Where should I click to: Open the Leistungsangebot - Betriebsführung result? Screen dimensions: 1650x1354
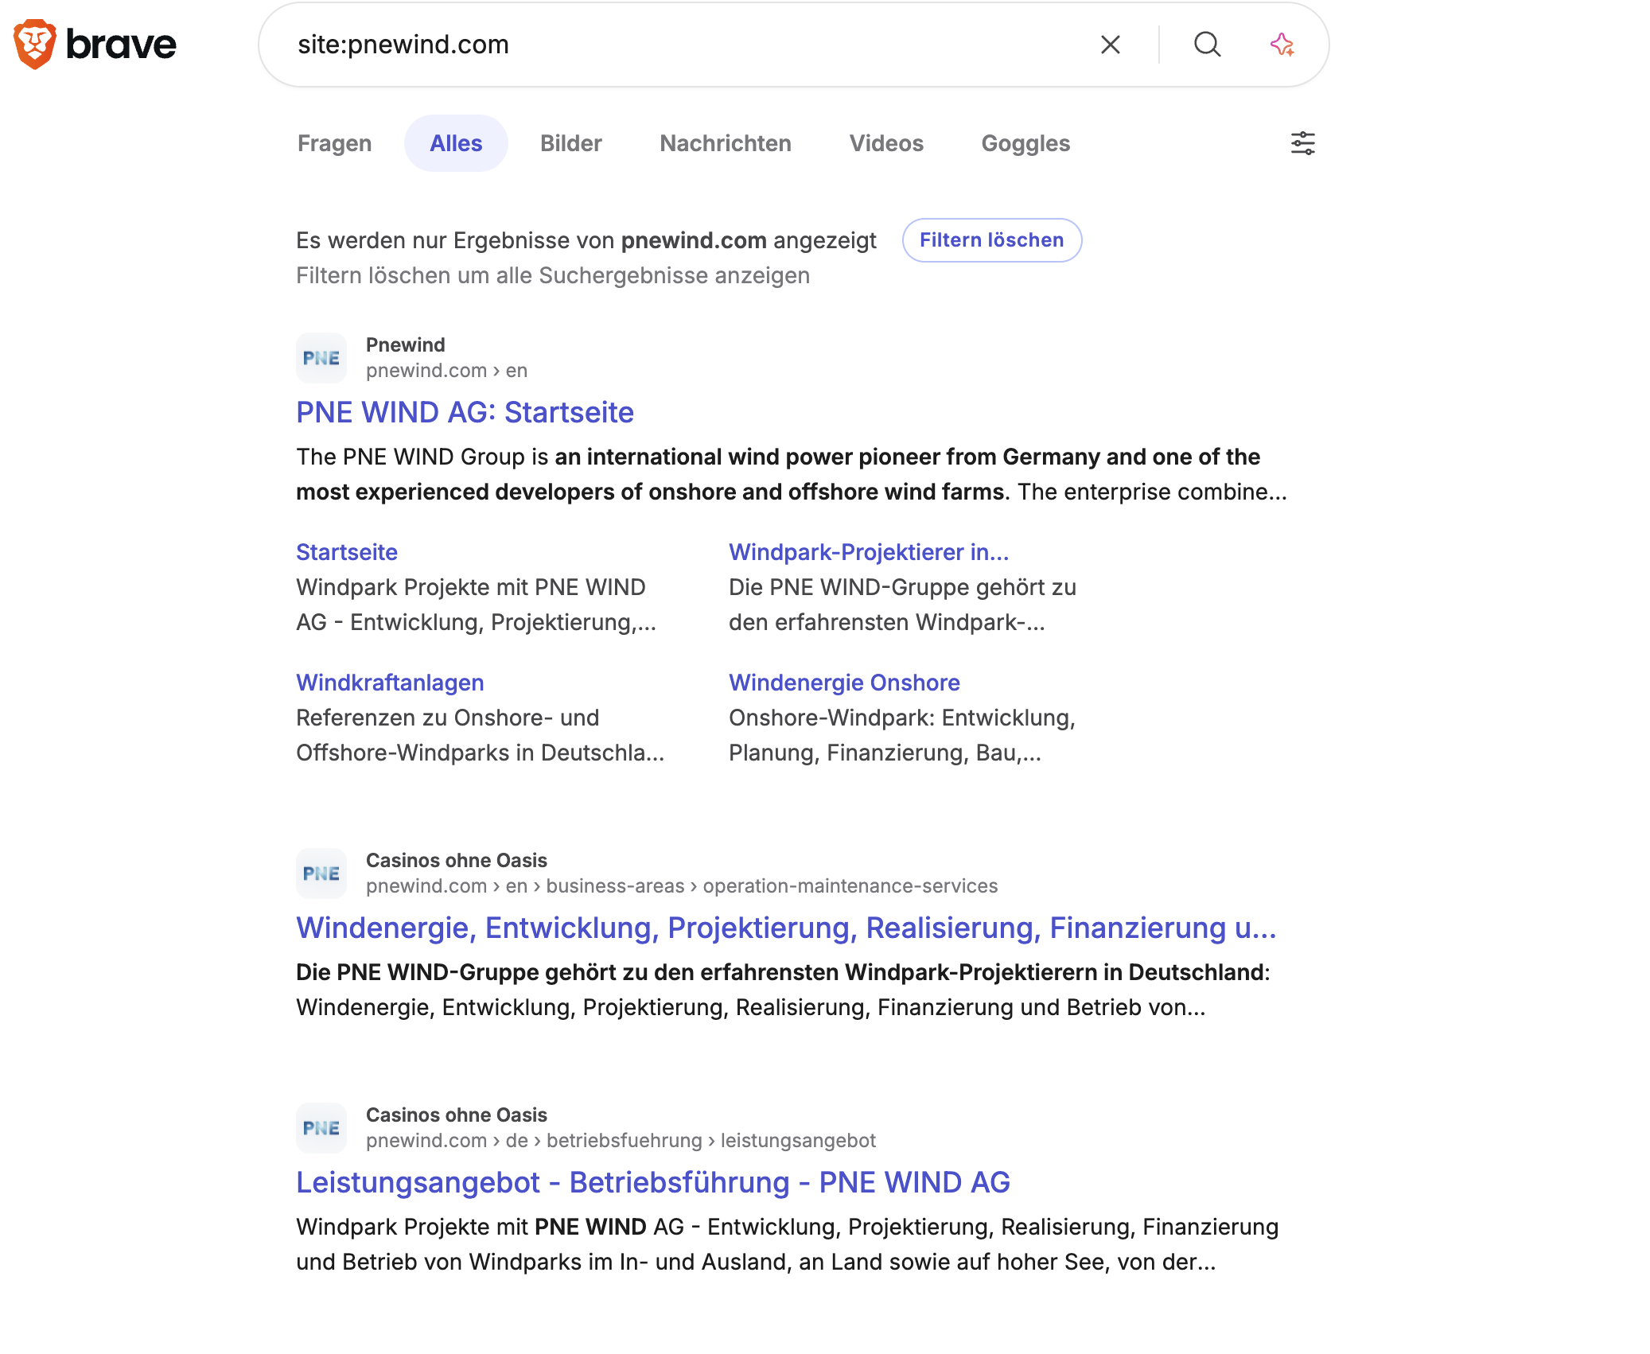click(x=653, y=1183)
